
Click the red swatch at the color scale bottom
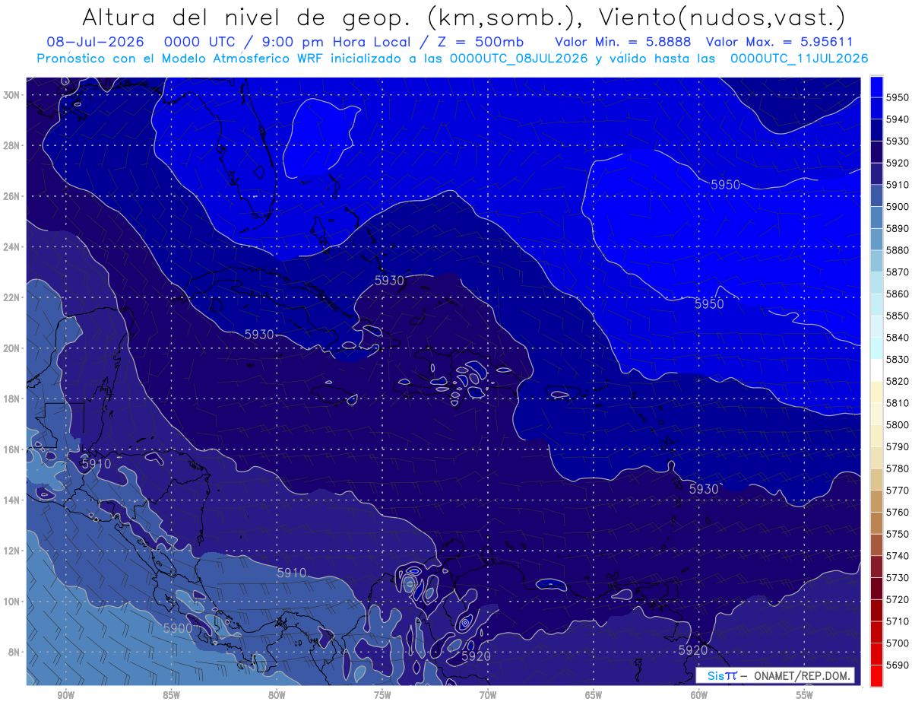pos(876,675)
